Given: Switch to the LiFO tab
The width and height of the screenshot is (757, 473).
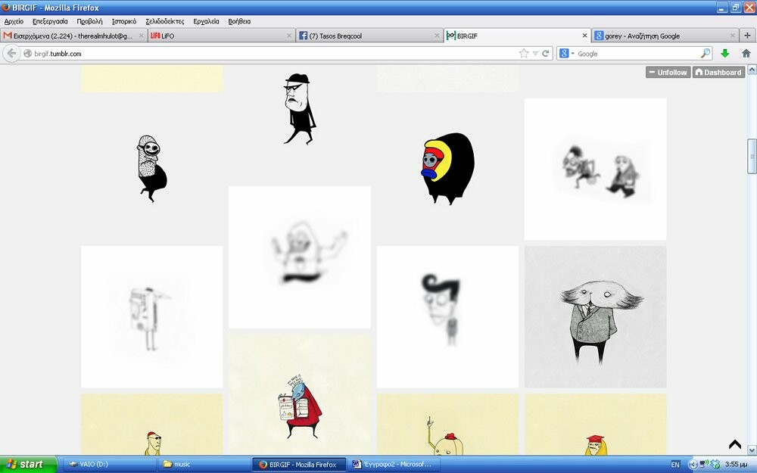Looking at the screenshot, I should tap(221, 36).
